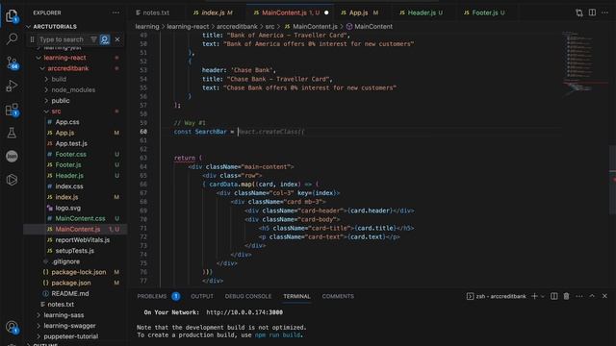This screenshot has height=346, width=616.
Task: Switch to the App.js editor tab
Action: point(359,12)
